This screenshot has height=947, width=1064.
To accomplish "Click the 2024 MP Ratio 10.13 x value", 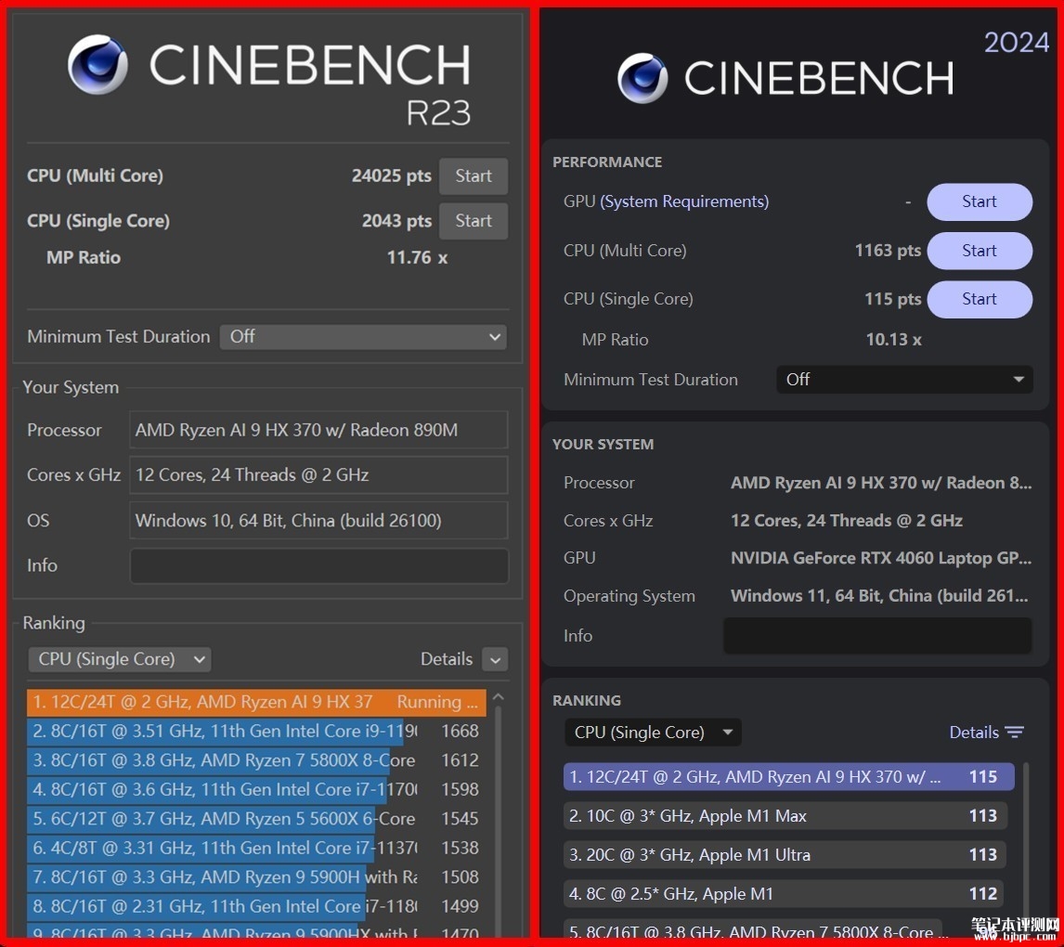I will click(x=893, y=339).
